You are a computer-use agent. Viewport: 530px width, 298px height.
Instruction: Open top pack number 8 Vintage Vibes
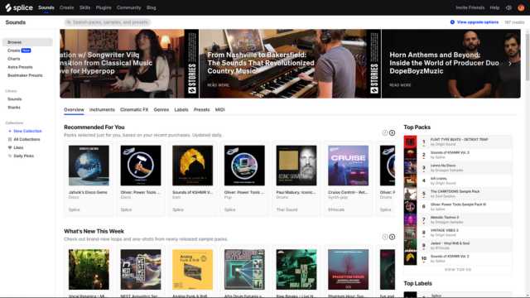pyautogui.click(x=458, y=233)
